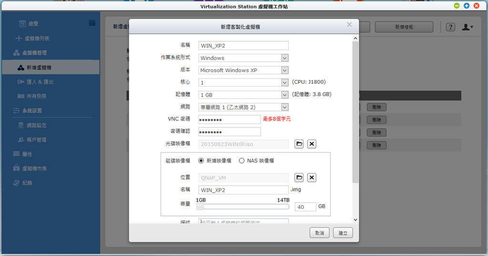Click the 屬性 list icon
The width and height of the screenshot is (488, 256).
(17, 154)
